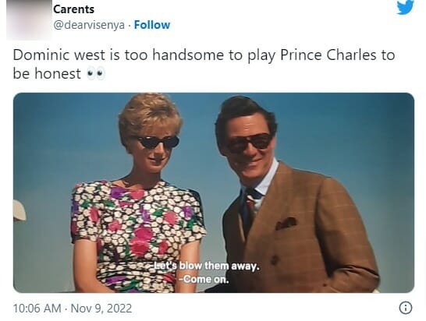426x321 pixels.
Task: Click the blurred profile avatar
Action: coord(29,19)
